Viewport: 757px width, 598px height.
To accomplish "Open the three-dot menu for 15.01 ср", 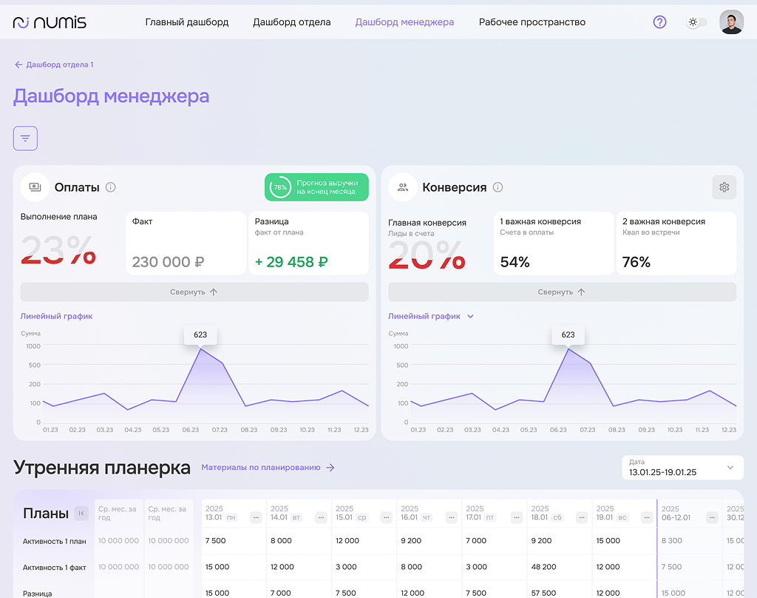I will 386,517.
